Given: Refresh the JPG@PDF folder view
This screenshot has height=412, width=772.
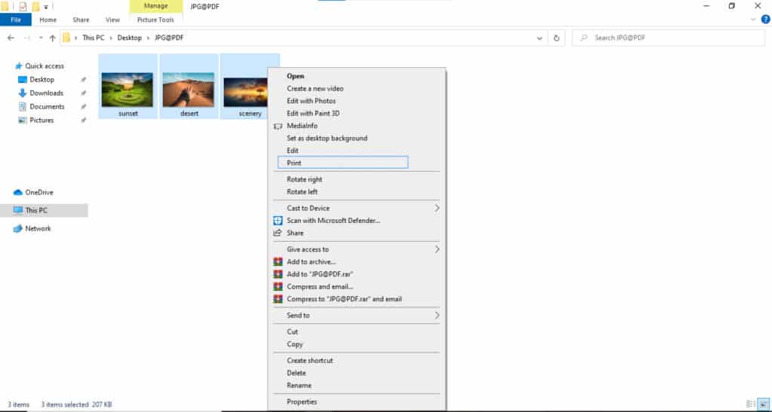Looking at the screenshot, I should click(x=556, y=38).
